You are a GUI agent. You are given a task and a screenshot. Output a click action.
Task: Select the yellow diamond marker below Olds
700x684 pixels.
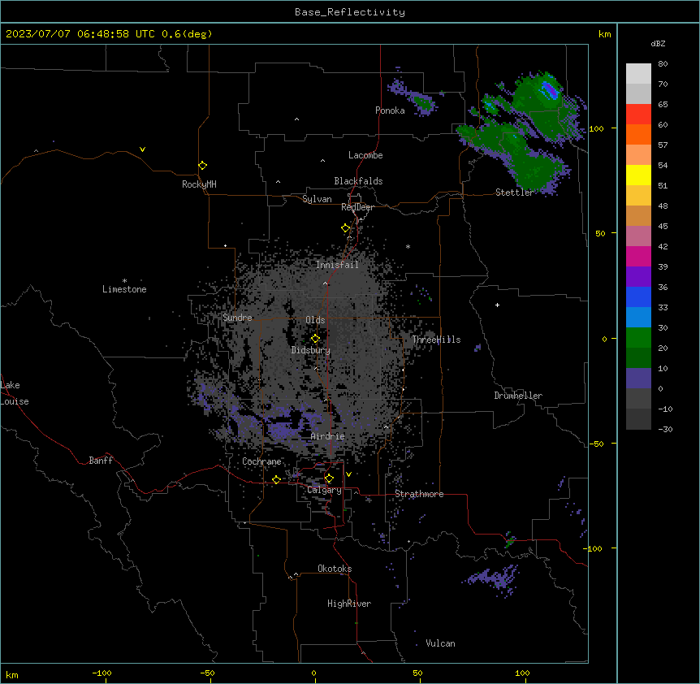[x=315, y=339]
